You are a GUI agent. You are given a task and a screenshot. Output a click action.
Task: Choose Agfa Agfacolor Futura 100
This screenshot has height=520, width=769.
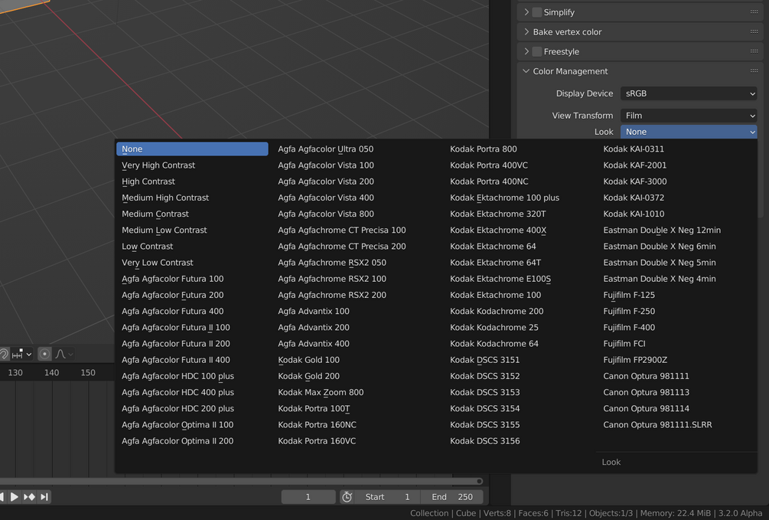173,279
